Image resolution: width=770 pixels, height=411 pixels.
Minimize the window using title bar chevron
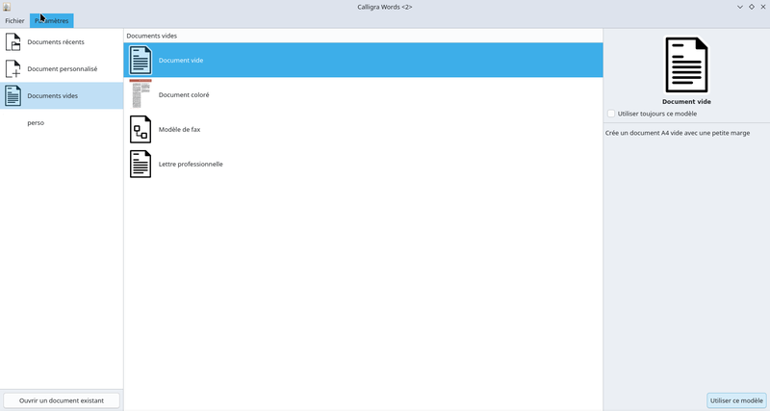(x=739, y=7)
